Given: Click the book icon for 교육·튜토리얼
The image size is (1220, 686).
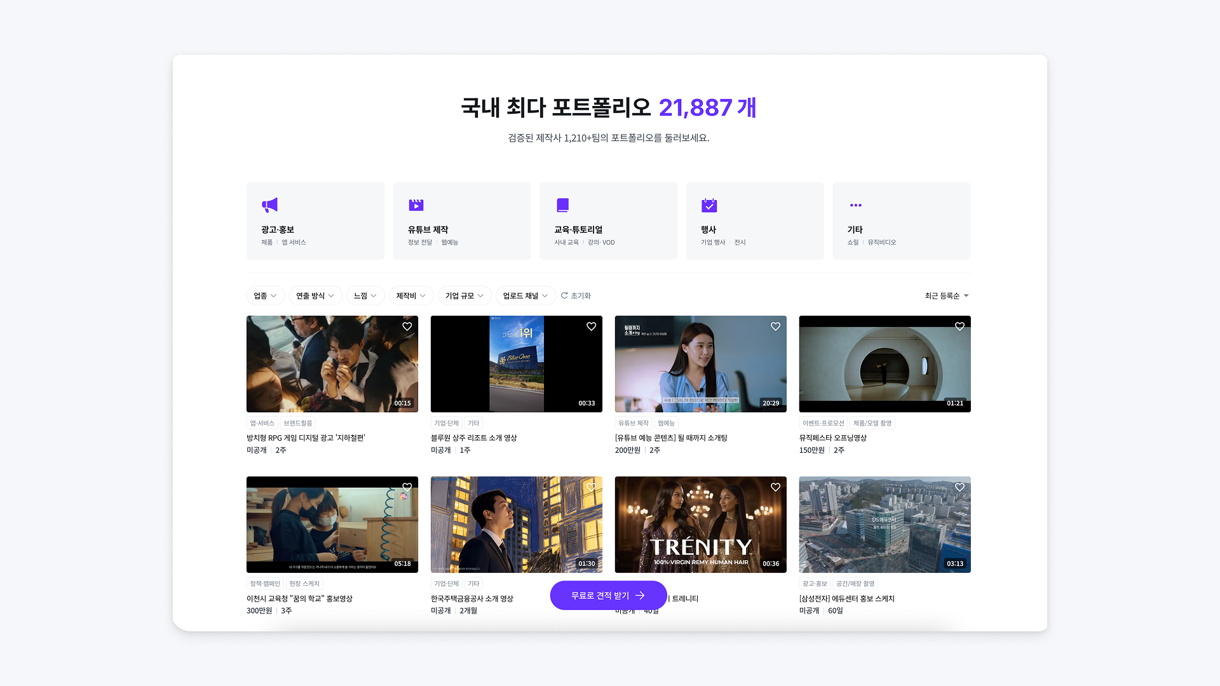Looking at the screenshot, I should [562, 205].
